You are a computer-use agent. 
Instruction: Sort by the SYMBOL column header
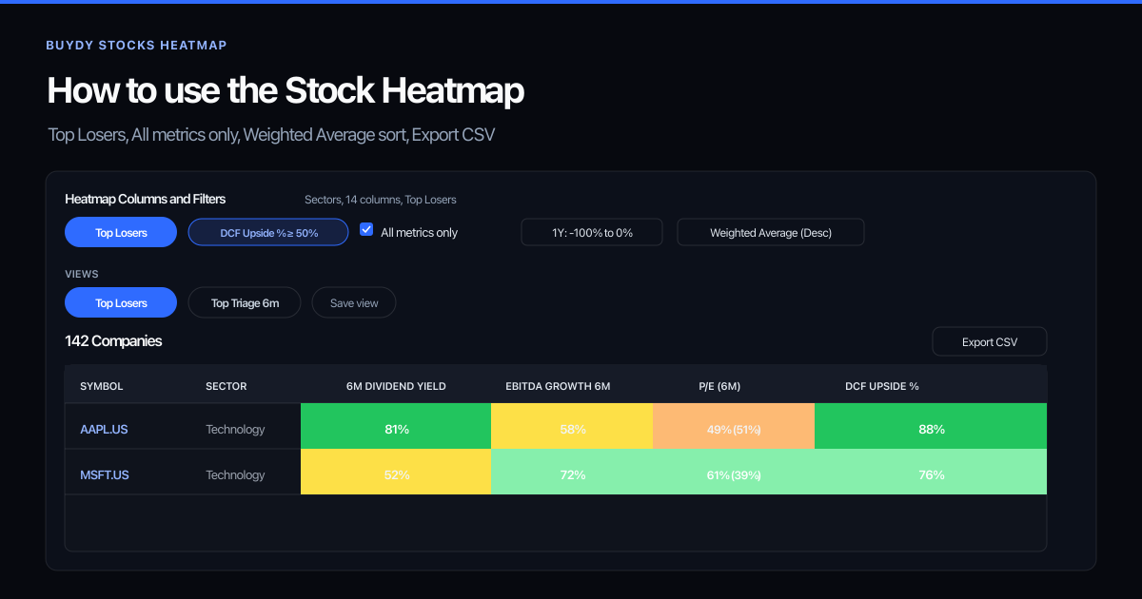[x=102, y=386]
